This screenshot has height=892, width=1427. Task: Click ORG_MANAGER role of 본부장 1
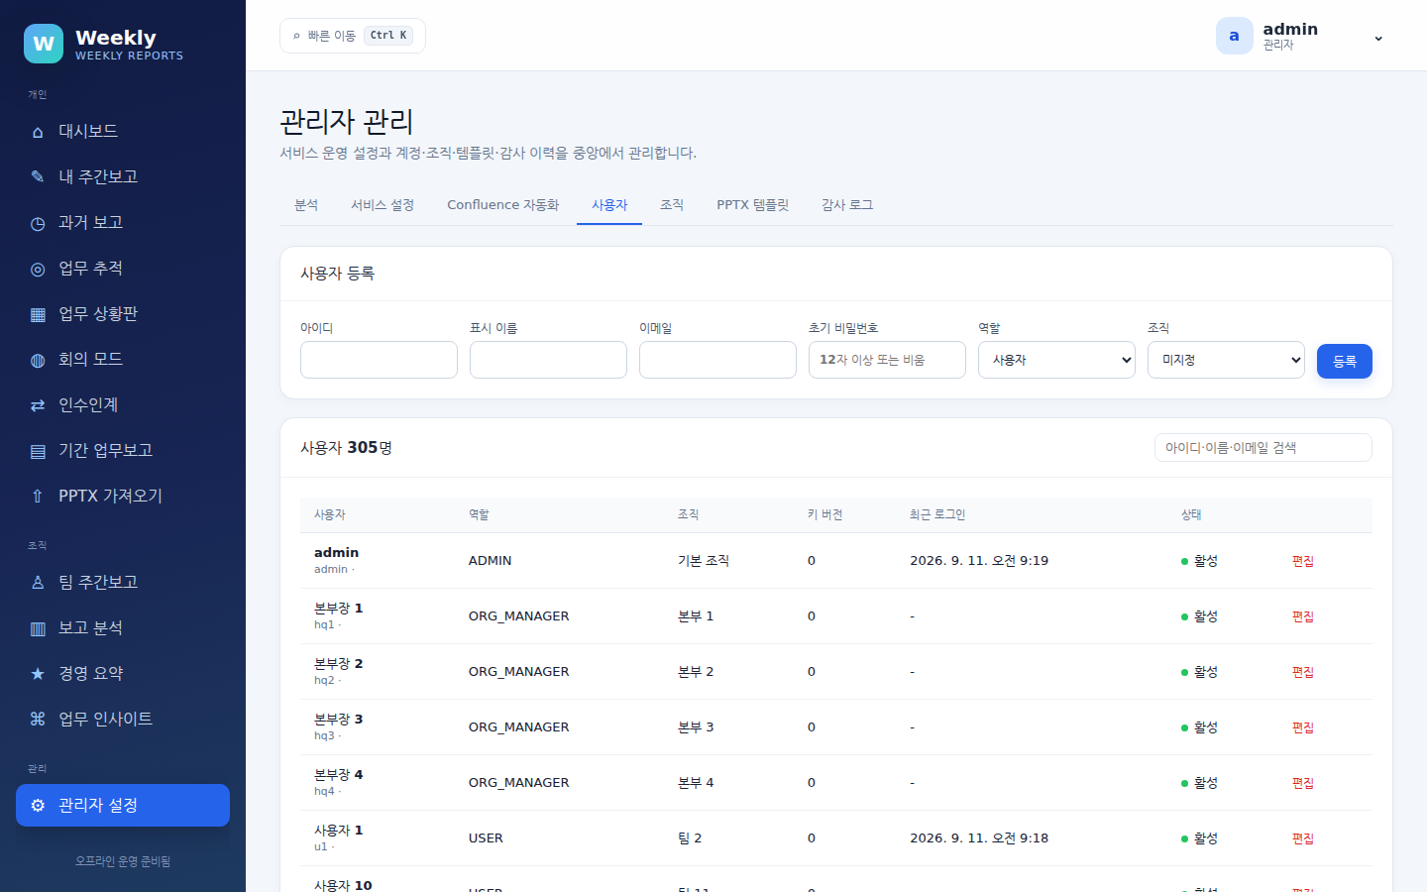pyautogui.click(x=518, y=616)
